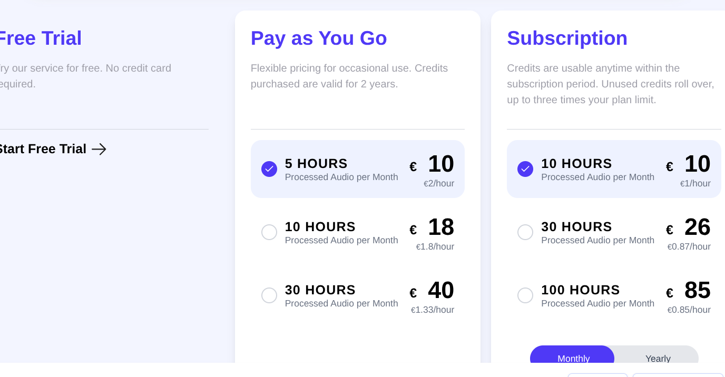Click the checkmark icon on Subscription 10 hours
This screenshot has width=725, height=377.
pyautogui.click(x=525, y=169)
